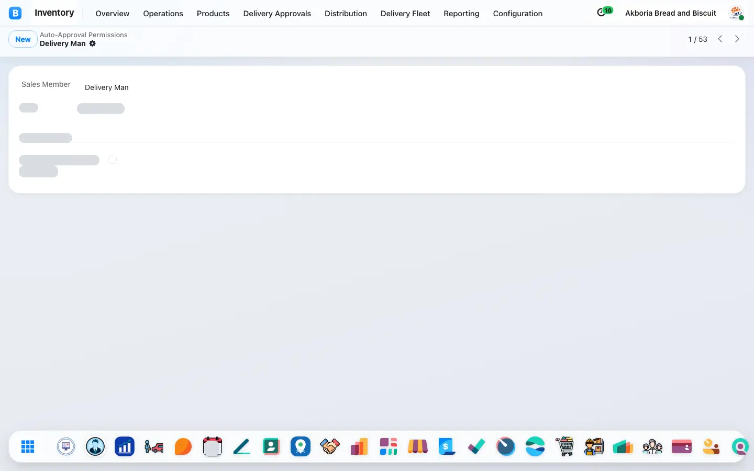Open the Configuration menu

coord(518,14)
